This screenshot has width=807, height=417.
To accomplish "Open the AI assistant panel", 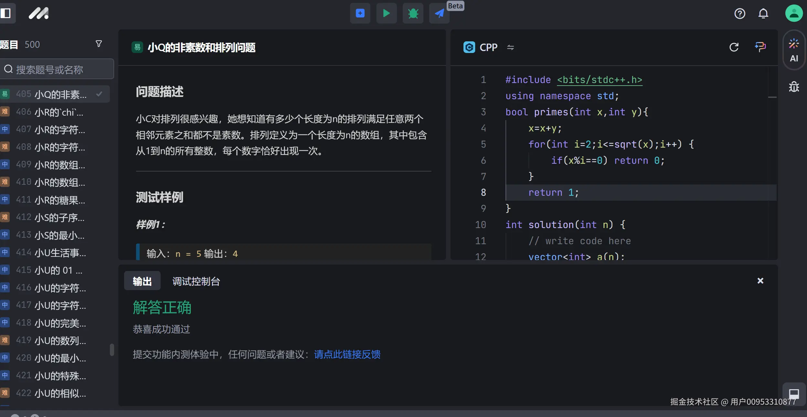I will 794,50.
